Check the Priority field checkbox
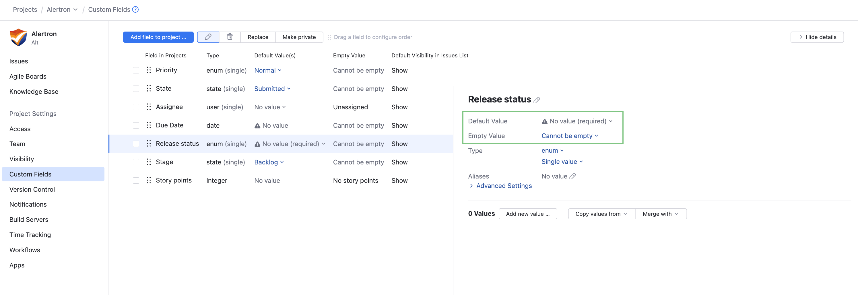Screen dimensions: 858x295 coord(136,70)
